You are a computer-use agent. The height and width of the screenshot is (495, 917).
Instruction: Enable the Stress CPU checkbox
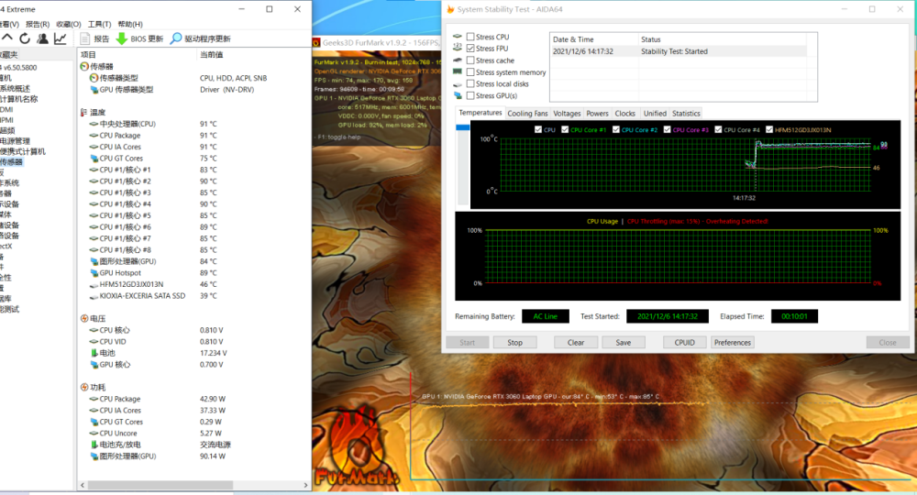click(x=470, y=37)
